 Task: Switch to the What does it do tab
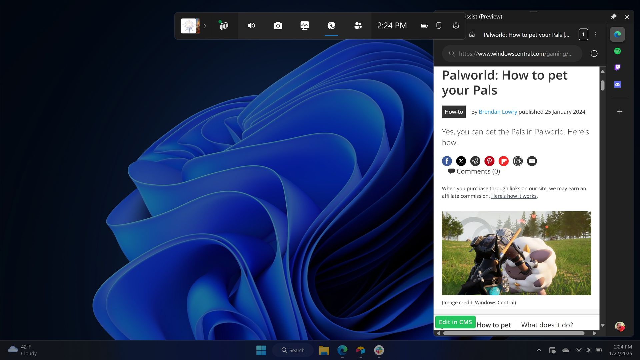pos(547,325)
